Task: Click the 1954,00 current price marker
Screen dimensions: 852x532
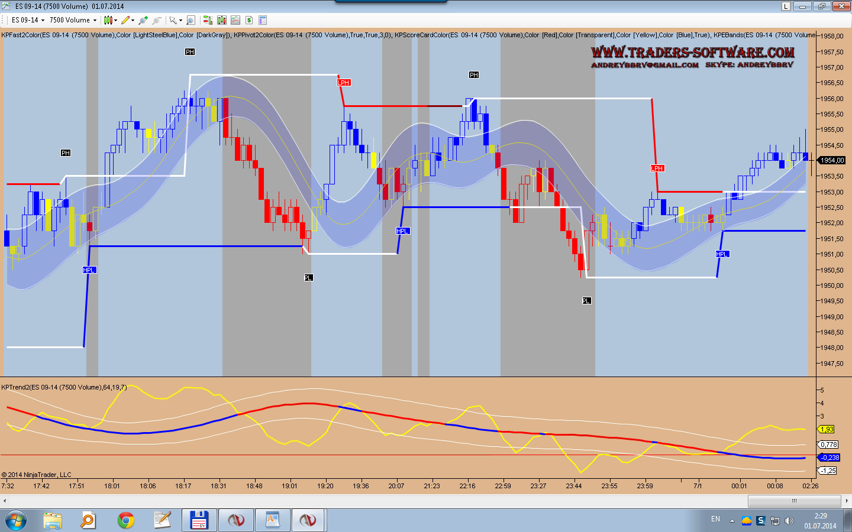Action: [832, 160]
